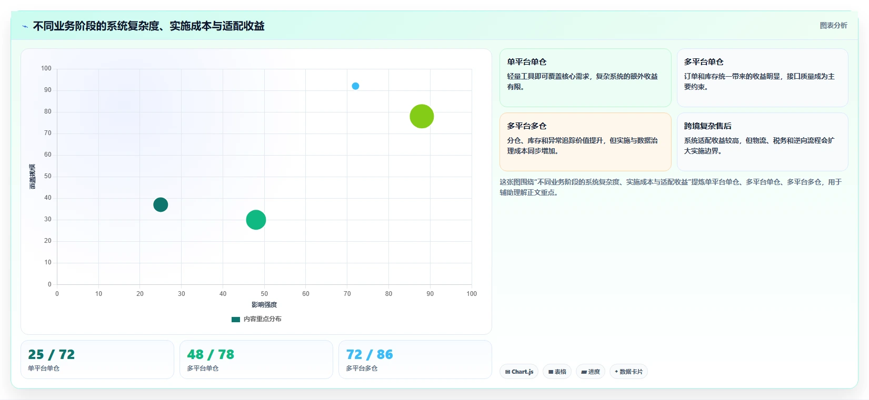869x400 pixels.
Task: Open the 多平台单仓 description card
Action: click(762, 78)
